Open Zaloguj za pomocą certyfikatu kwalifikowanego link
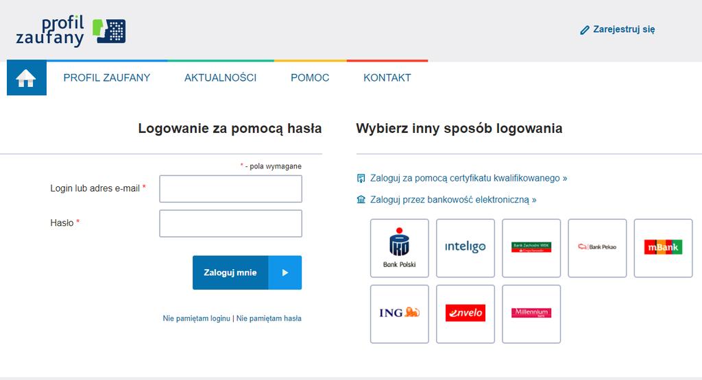The height and width of the screenshot is (380, 702). [x=468, y=178]
